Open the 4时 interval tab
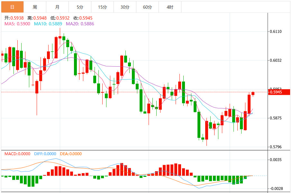The height and width of the screenshot is (193, 293). (x=170, y=7)
